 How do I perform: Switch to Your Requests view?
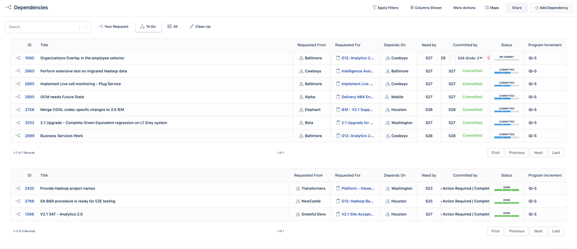[113, 27]
